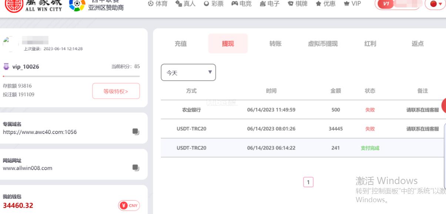This screenshot has width=446, height=214.
Task: Open the VIP menu item
Action: pyautogui.click(x=352, y=4)
